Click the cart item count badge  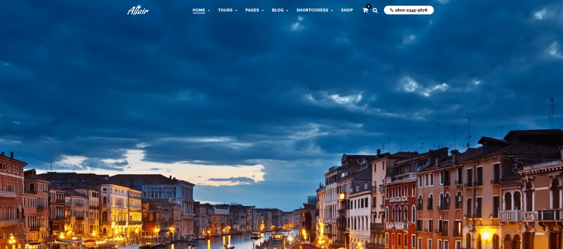click(369, 6)
